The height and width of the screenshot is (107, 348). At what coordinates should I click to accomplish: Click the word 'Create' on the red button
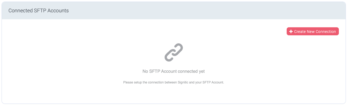coord(300,32)
